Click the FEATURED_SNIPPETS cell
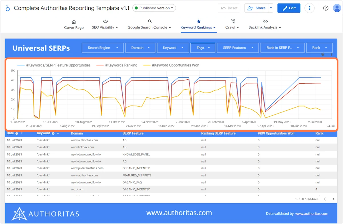The height and width of the screenshot is (224, 343). tap(137, 175)
